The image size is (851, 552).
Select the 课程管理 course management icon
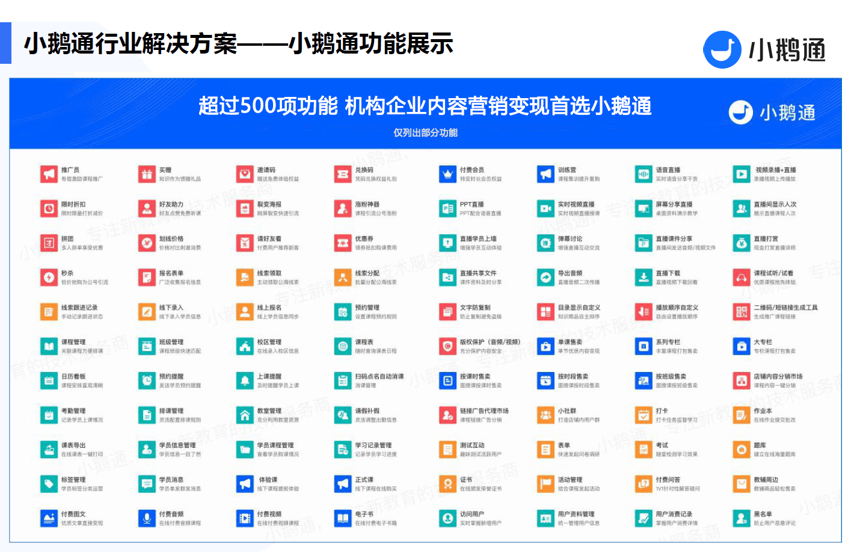pyautogui.click(x=48, y=346)
